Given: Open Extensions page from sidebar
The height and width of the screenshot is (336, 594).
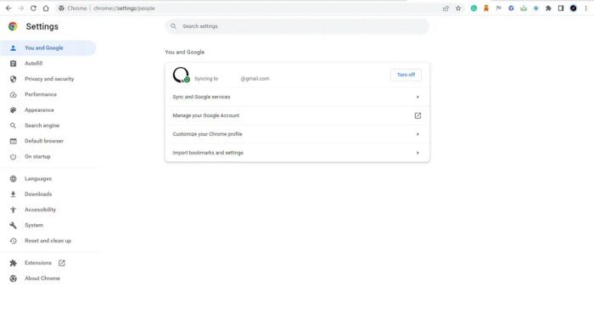Looking at the screenshot, I should [38, 263].
